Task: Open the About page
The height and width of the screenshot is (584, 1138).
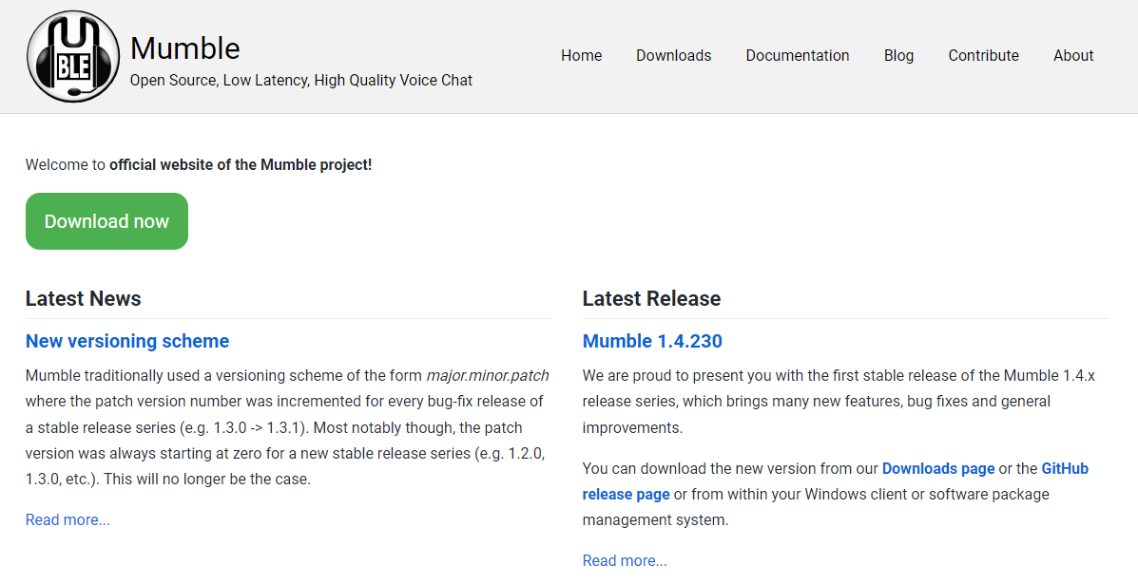Action: click(1072, 55)
